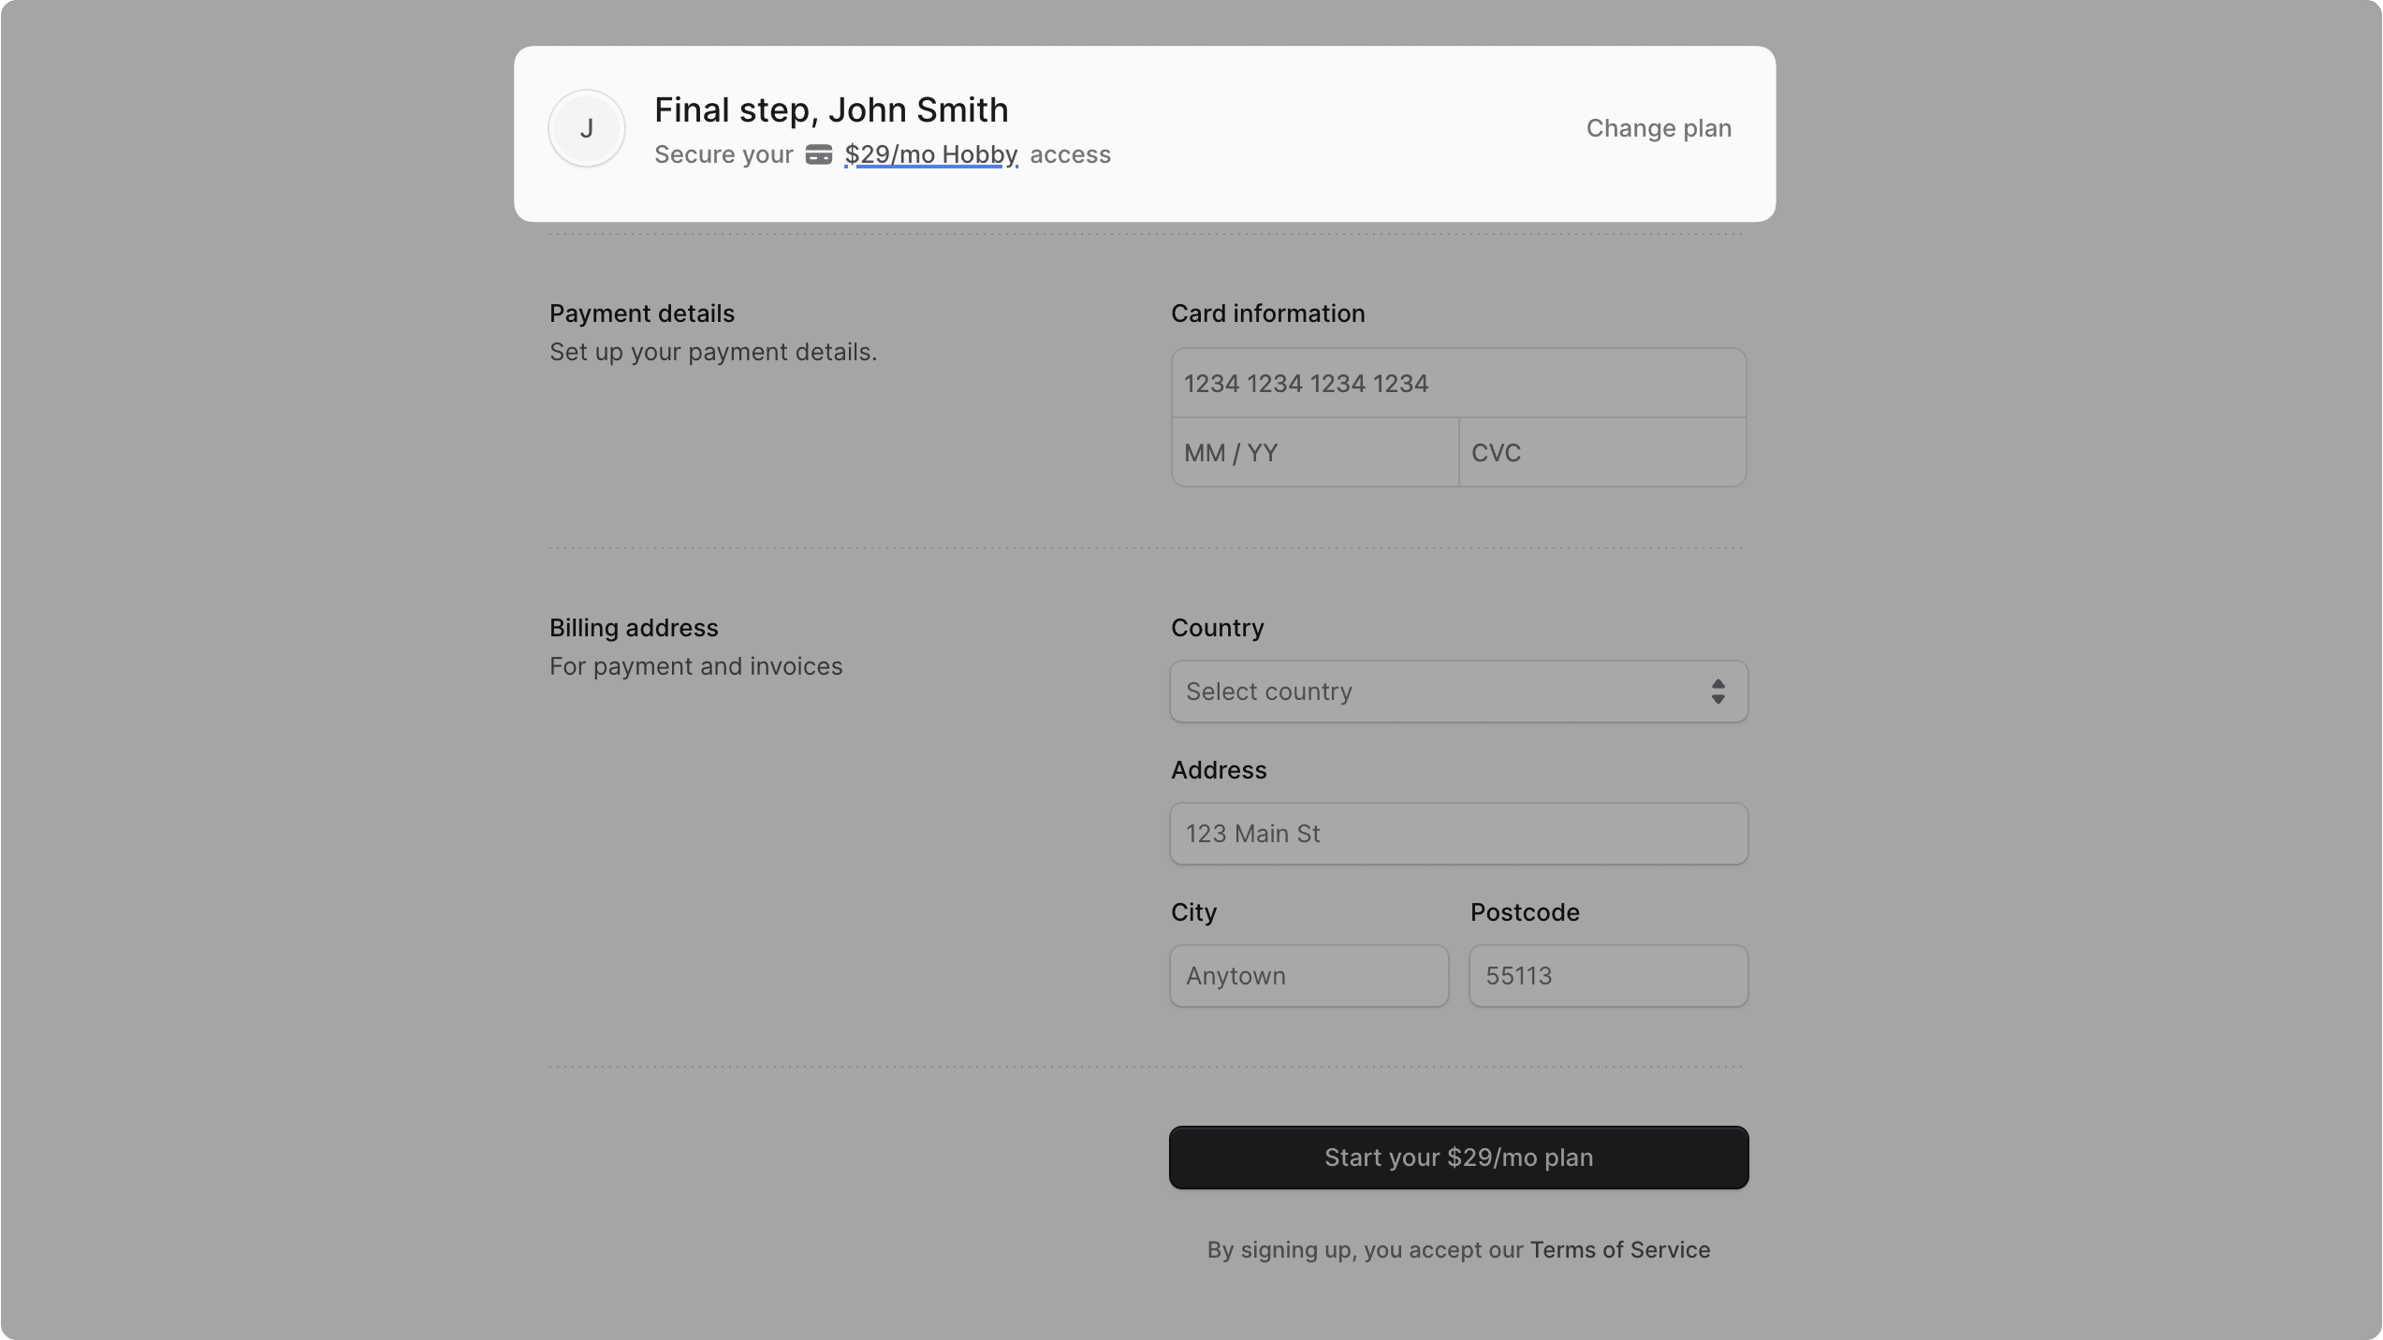Click the Postcode label text
Image resolution: width=2383 pixels, height=1340 pixels.
pos(1524,912)
